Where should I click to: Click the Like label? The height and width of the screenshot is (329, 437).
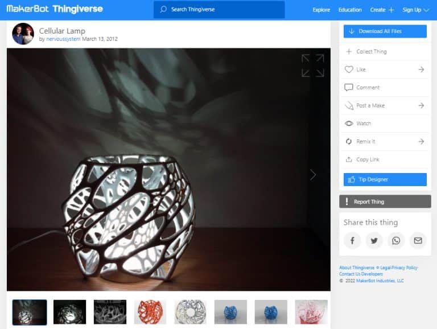click(x=361, y=69)
